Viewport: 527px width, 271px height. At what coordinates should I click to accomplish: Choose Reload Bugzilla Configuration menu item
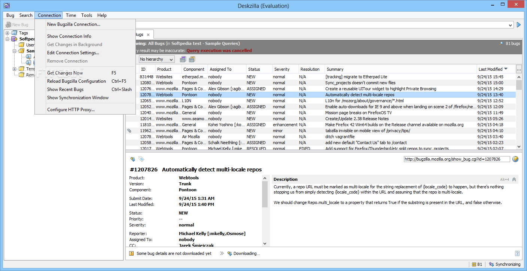[85, 81]
